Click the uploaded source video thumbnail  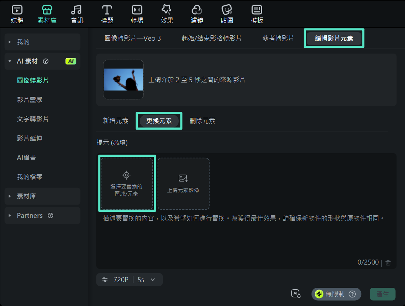(x=123, y=79)
